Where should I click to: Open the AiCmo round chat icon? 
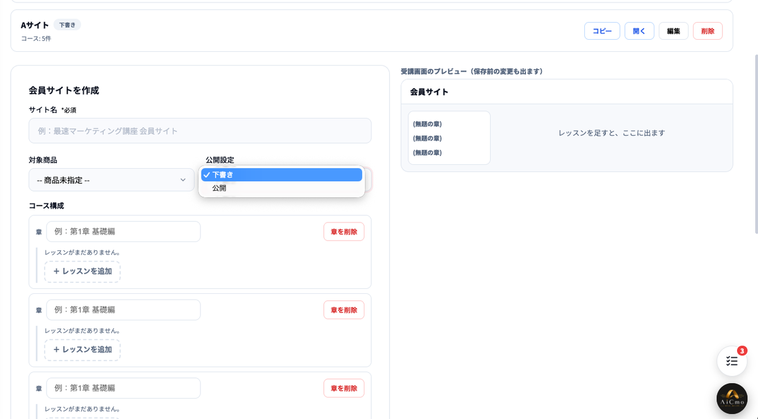(x=732, y=398)
